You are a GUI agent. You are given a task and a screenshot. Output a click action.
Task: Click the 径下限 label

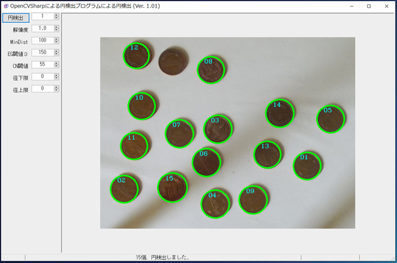(x=20, y=78)
